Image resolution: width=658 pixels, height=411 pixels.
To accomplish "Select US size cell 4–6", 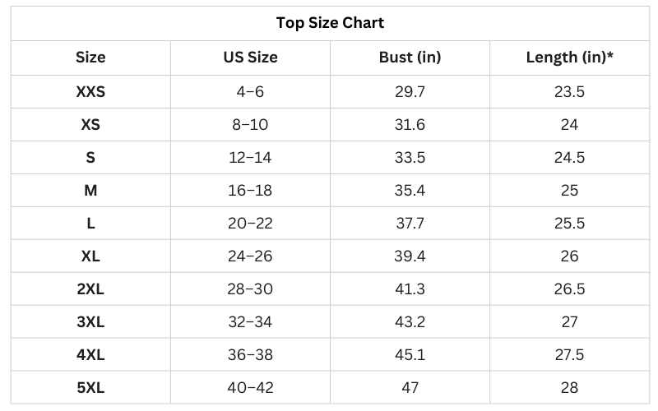I will point(250,91).
